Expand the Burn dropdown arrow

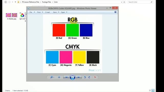coord(59,12)
